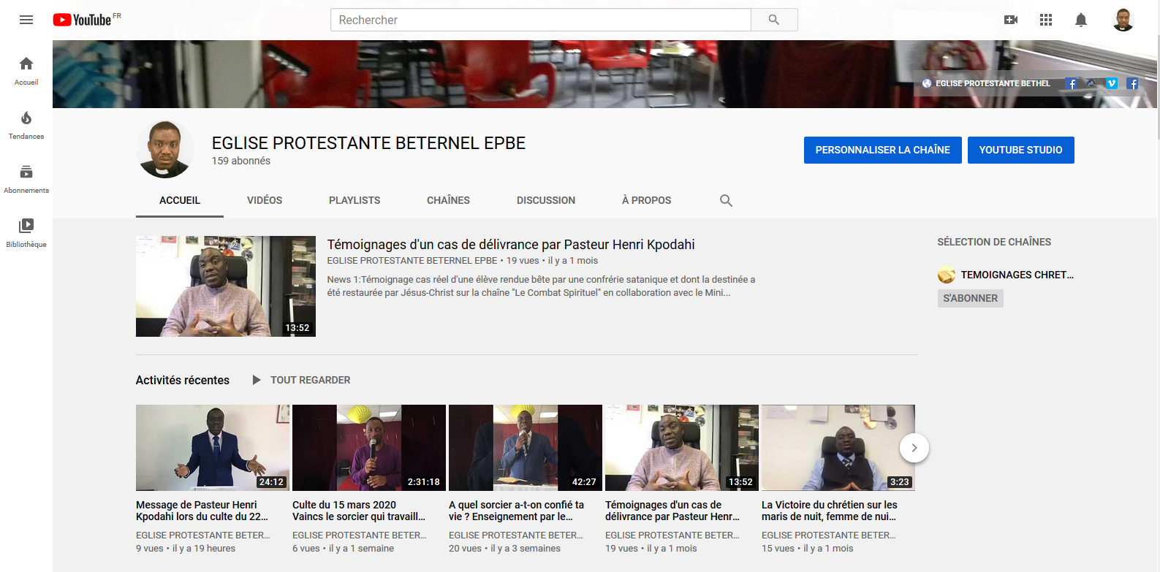The image size is (1160, 572).
Task: Switch to the VIDÉOS tab
Action: [265, 200]
